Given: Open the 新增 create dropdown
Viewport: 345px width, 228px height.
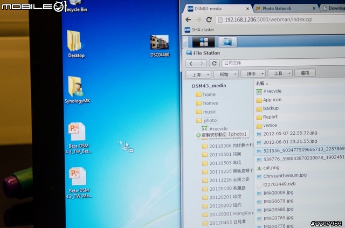Looking at the screenshot, I should (226, 74).
